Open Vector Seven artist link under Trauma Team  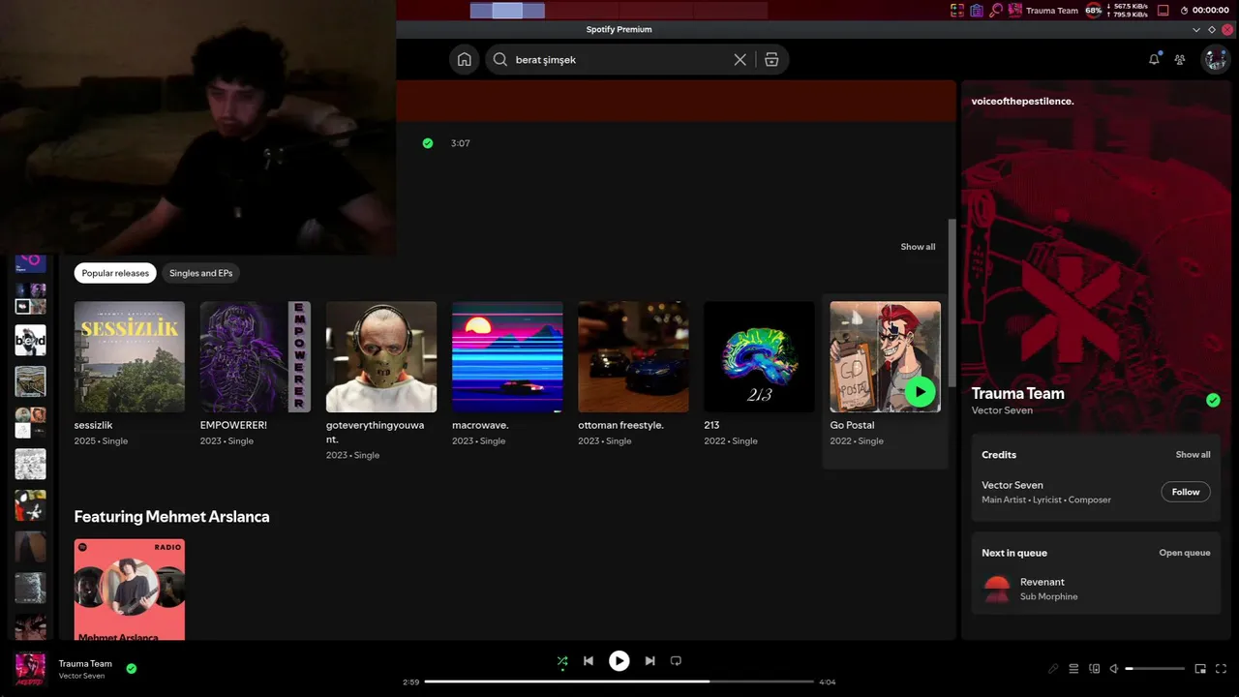coord(1002,410)
